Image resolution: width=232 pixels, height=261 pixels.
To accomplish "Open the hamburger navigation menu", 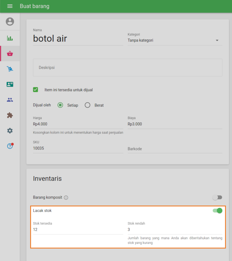I will point(10,6).
